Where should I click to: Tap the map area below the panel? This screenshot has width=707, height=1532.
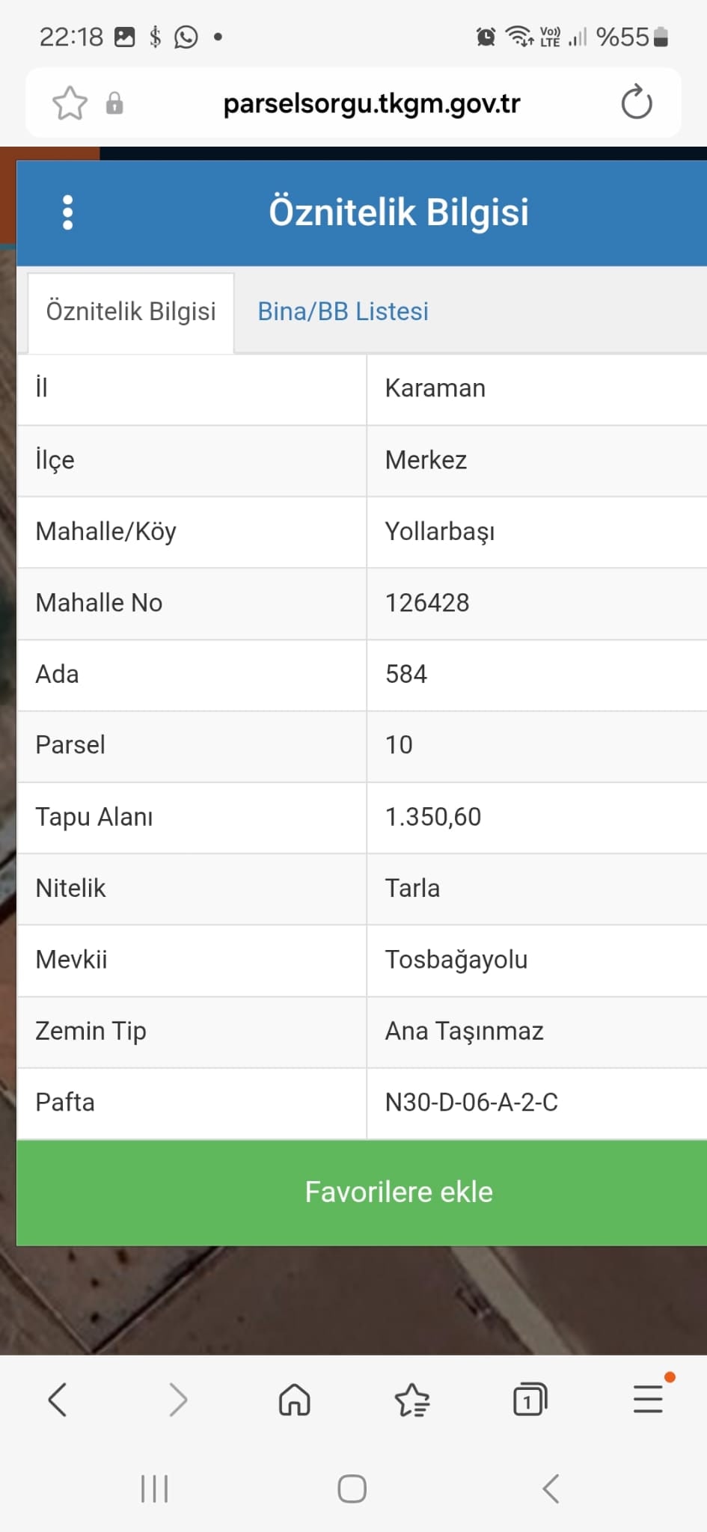pos(353,1300)
